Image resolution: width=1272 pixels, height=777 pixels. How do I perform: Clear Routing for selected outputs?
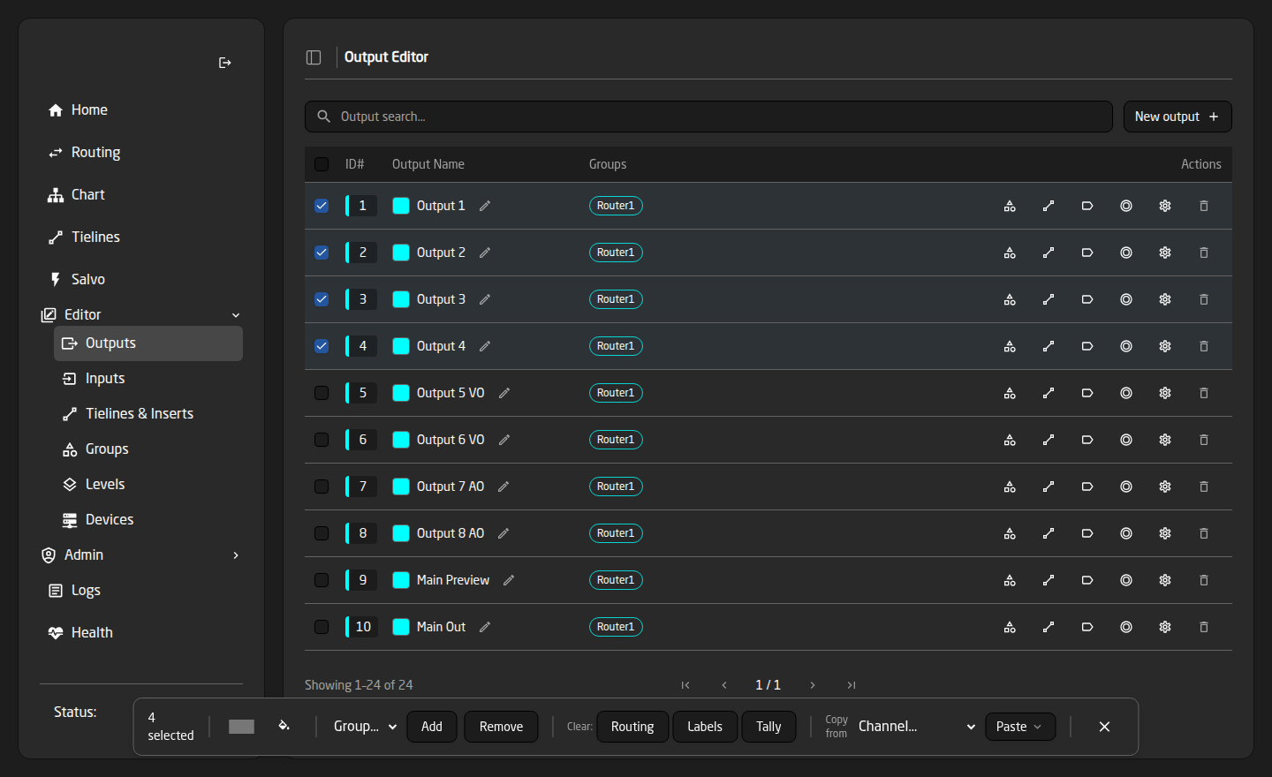[632, 727]
